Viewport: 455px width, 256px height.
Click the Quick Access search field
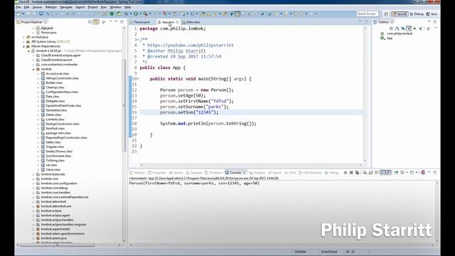tap(367, 14)
